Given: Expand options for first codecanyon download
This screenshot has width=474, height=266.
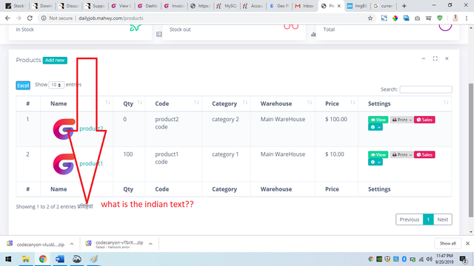Looking at the screenshot, I should point(72,244).
